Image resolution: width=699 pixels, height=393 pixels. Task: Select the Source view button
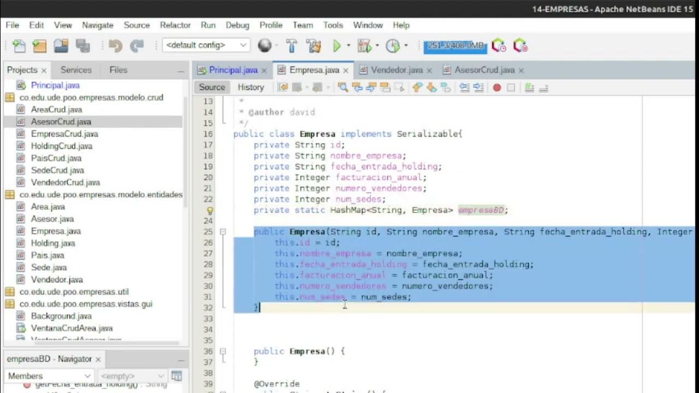click(212, 87)
